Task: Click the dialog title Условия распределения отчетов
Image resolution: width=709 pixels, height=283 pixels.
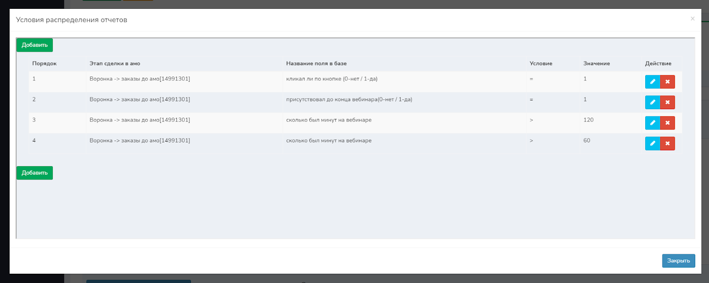Action: tap(71, 20)
